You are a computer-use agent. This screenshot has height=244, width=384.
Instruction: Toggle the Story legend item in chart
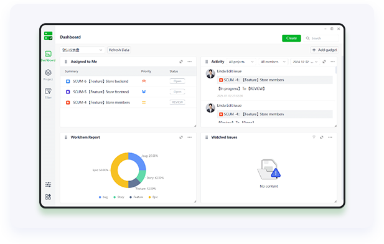(x=119, y=197)
